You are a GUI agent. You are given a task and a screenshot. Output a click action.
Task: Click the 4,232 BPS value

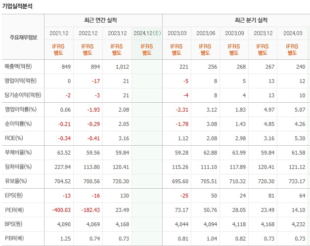pyautogui.click(x=299, y=224)
